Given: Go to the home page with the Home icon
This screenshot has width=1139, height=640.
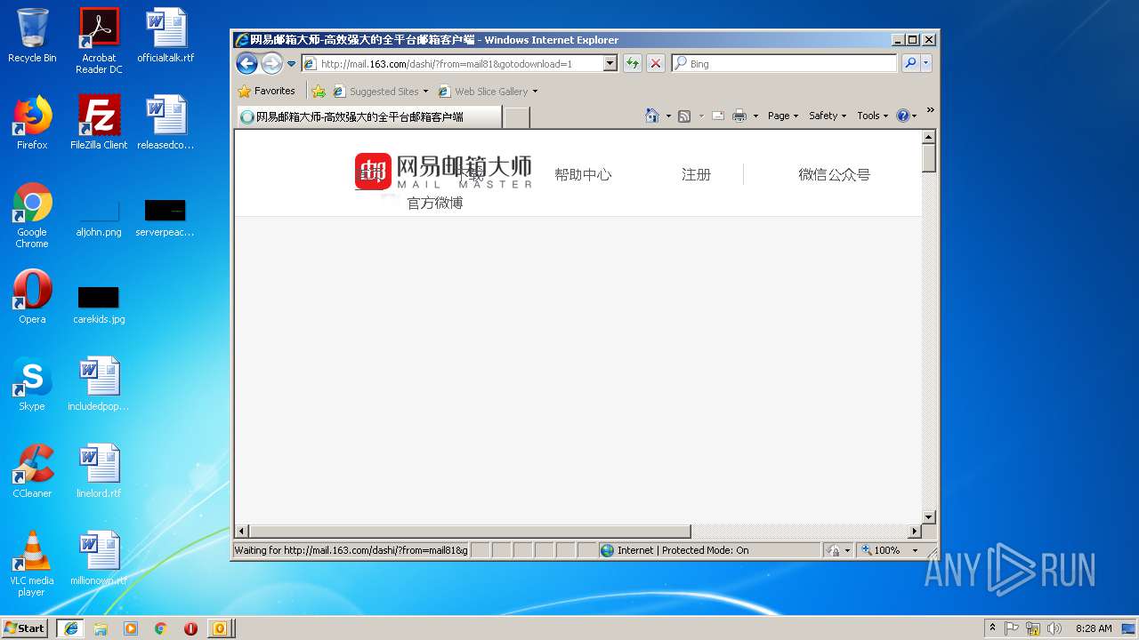Looking at the screenshot, I should pos(652,116).
